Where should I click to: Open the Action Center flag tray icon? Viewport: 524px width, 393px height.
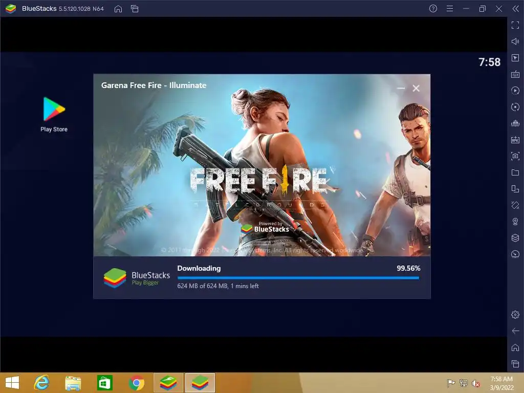(451, 383)
